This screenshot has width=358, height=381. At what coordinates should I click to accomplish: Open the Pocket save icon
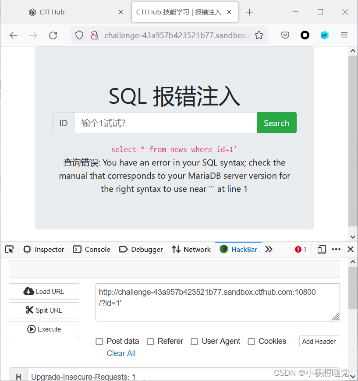(x=285, y=35)
